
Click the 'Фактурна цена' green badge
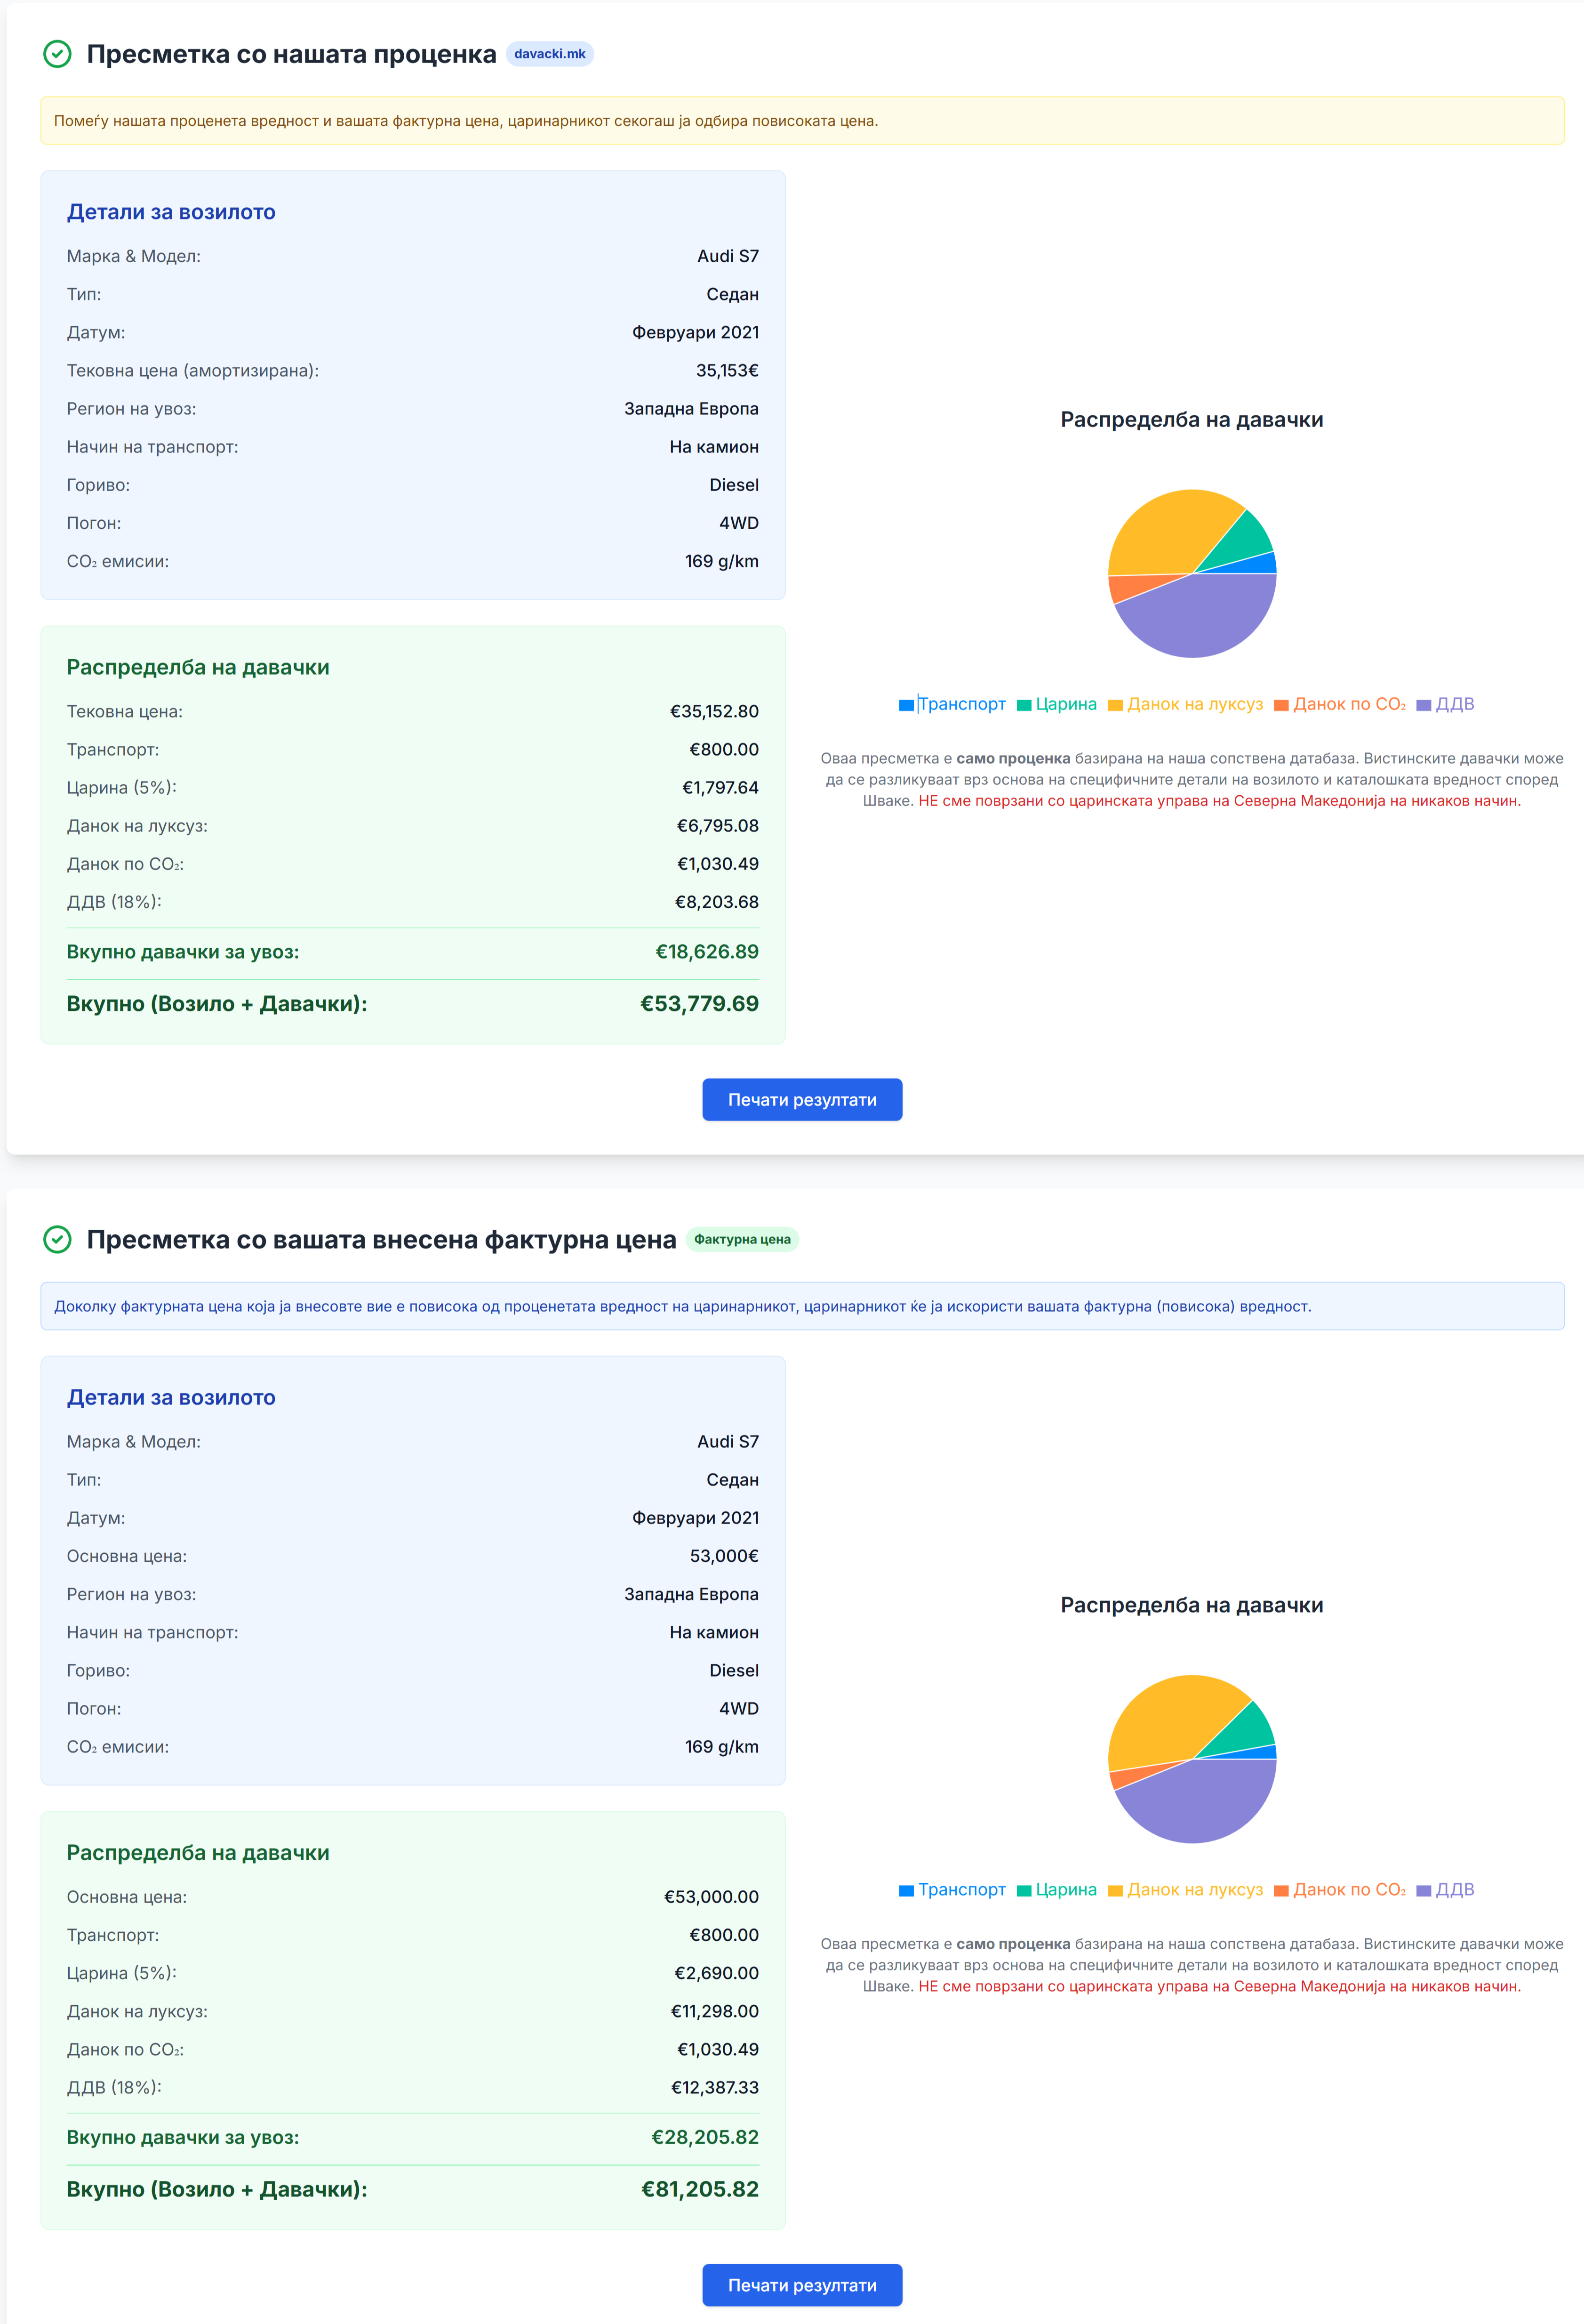pyautogui.click(x=742, y=1239)
